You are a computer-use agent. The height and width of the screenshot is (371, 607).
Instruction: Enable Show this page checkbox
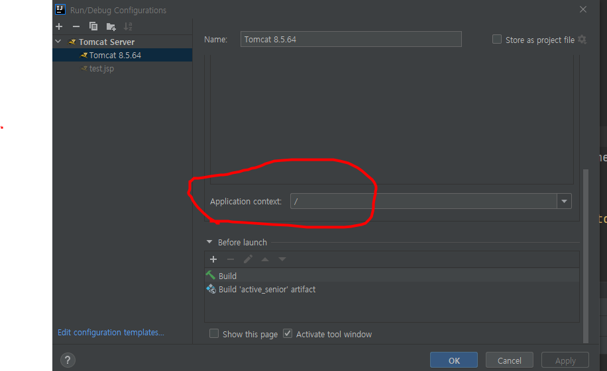[x=214, y=333]
